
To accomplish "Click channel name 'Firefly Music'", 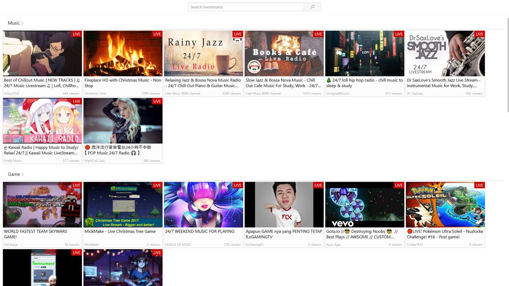I will point(13,161).
